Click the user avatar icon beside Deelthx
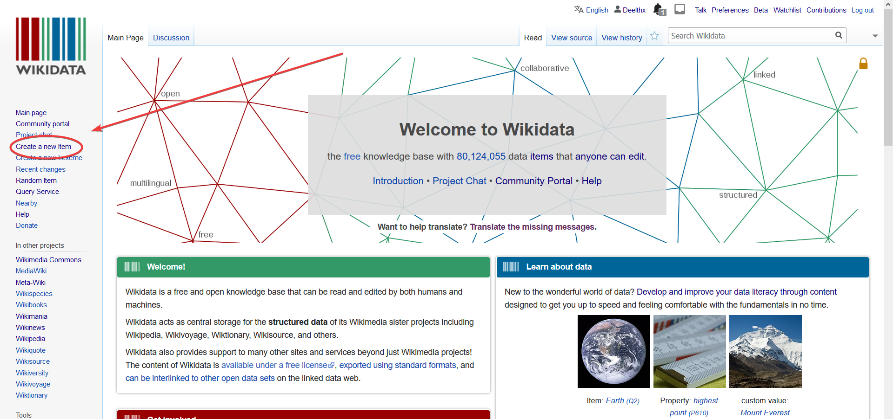Screen dimensions: 893x419 pyautogui.click(x=618, y=9)
